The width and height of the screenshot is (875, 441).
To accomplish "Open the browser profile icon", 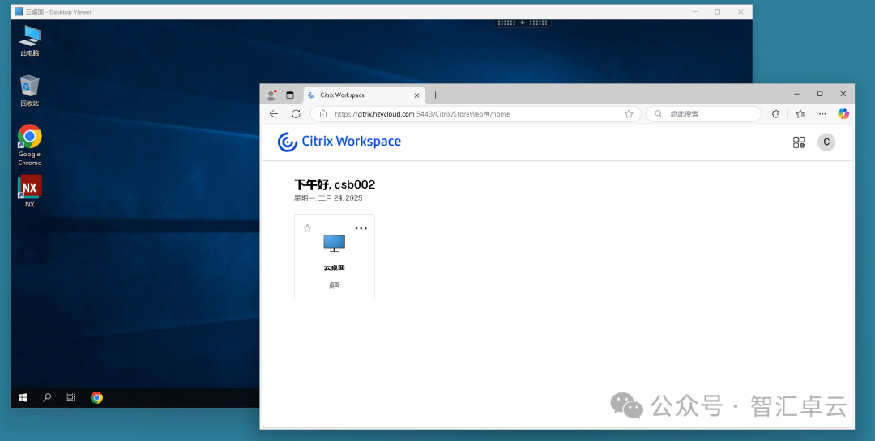I will click(271, 95).
